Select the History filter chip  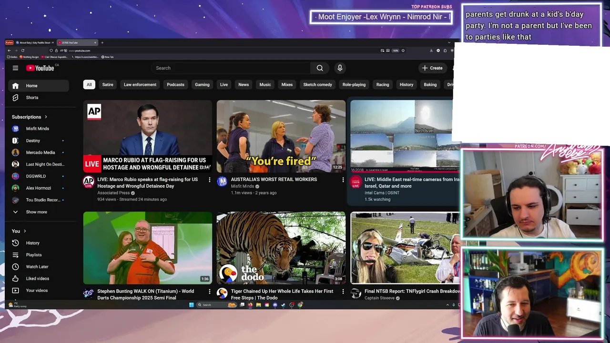point(407,84)
